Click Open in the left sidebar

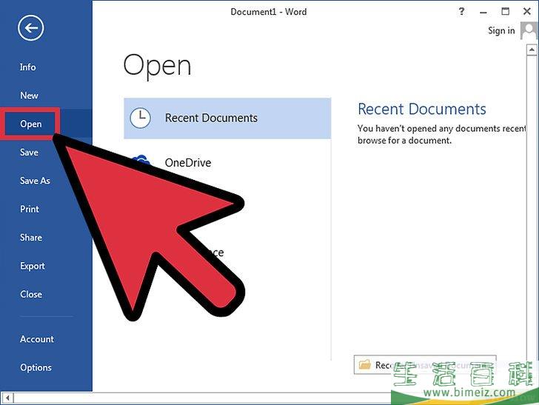click(31, 124)
